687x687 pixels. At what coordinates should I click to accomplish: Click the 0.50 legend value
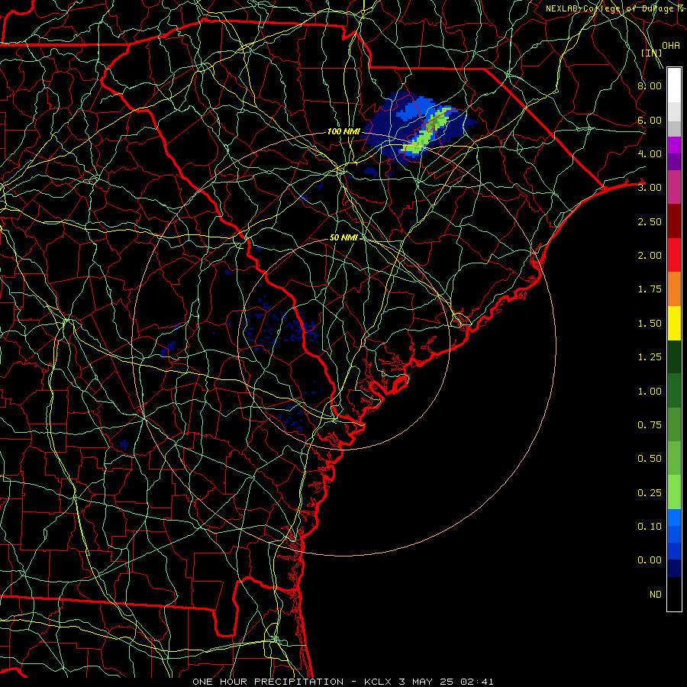(650, 459)
